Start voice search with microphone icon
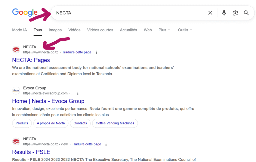256x162 pixels. (x=224, y=13)
